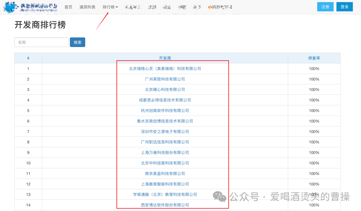Open 西安博达软件股份有限公司 link

(x=165, y=205)
